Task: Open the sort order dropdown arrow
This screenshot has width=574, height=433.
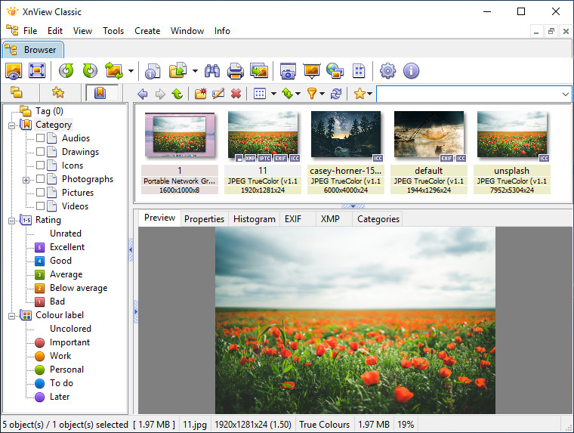Action: point(298,94)
